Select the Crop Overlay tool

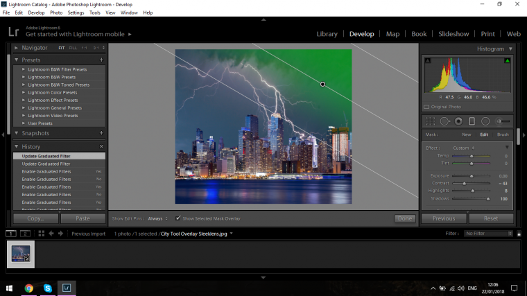(x=430, y=121)
